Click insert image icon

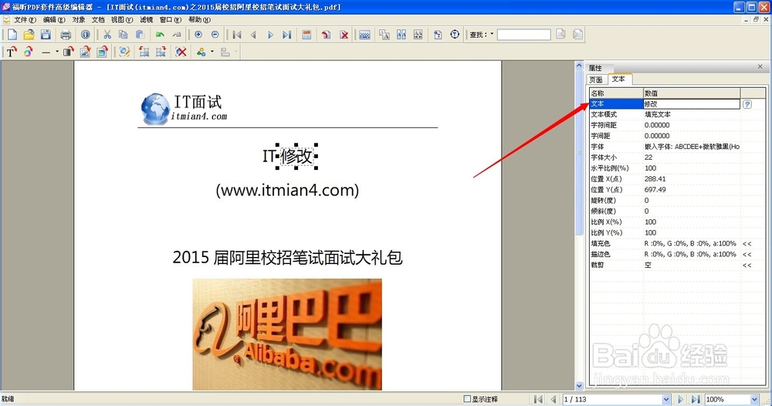[102, 52]
